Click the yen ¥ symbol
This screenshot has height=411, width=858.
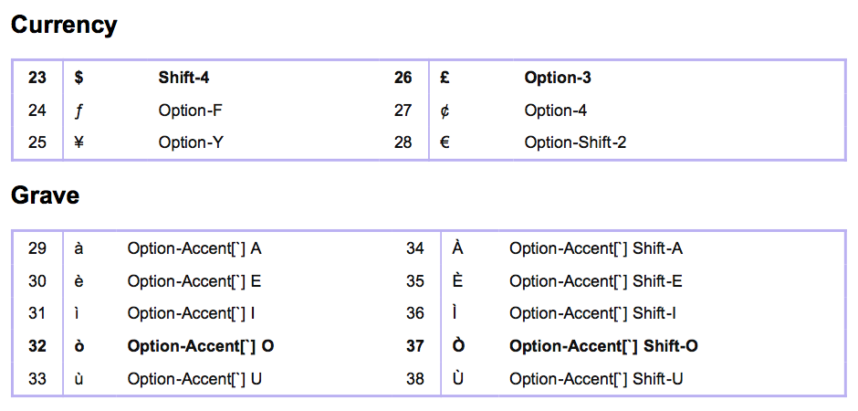(78, 142)
